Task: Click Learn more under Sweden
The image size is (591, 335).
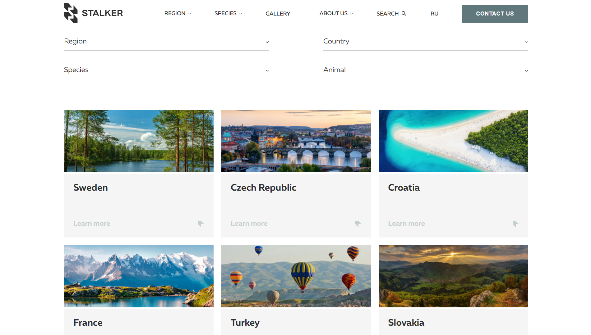Action: (92, 224)
